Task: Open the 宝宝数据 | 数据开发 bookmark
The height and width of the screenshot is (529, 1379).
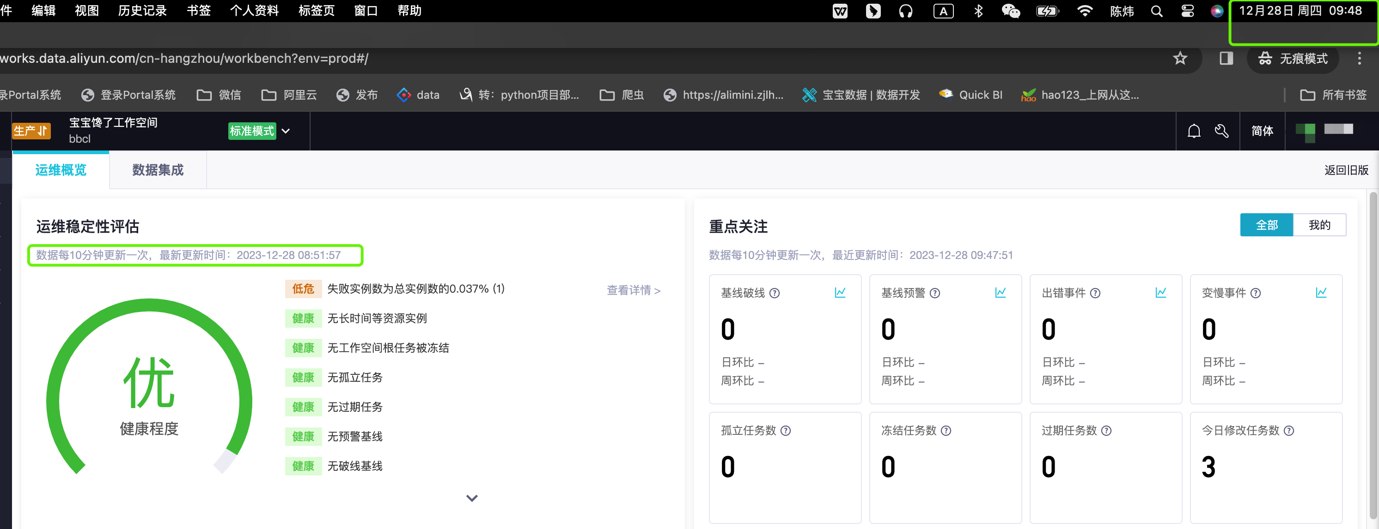Action: click(861, 95)
